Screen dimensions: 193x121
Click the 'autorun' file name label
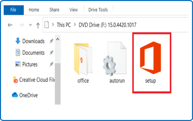117,81
